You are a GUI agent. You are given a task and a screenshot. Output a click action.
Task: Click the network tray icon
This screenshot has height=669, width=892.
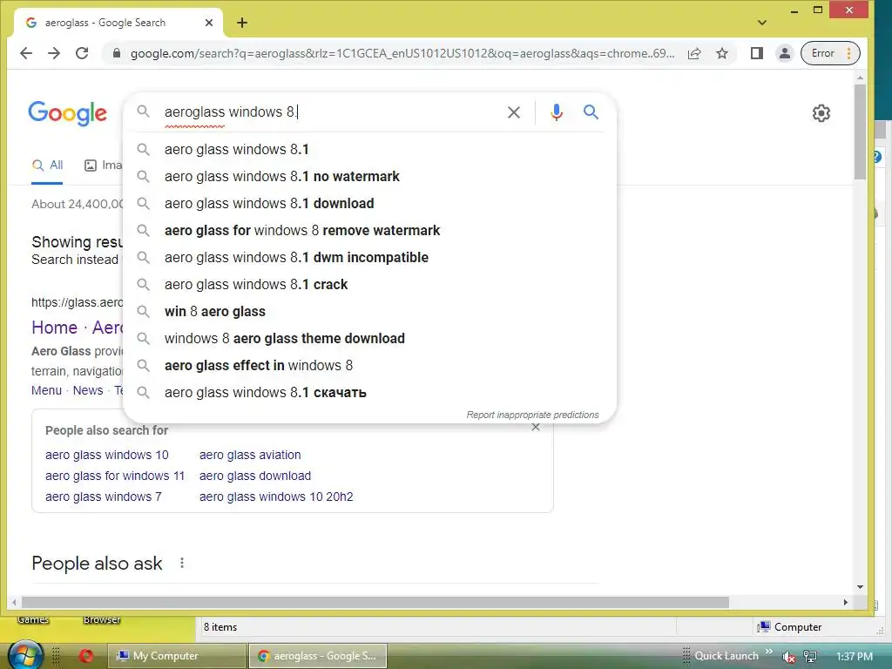pyautogui.click(x=810, y=657)
